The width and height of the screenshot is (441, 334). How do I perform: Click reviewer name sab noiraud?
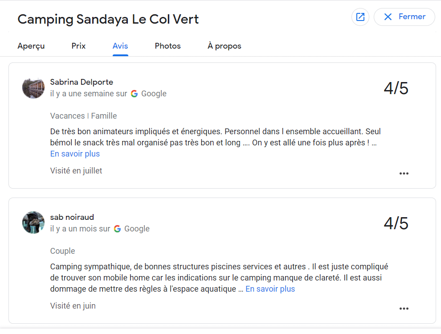click(72, 217)
